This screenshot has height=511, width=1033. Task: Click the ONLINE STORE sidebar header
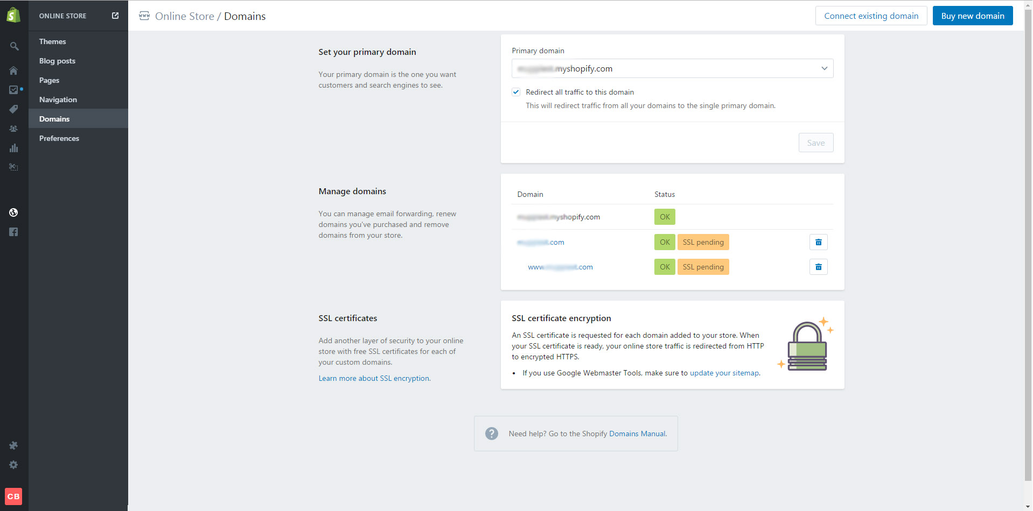[62, 16]
